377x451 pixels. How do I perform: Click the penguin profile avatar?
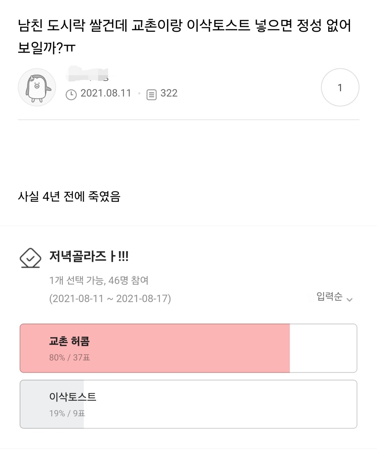click(x=37, y=87)
